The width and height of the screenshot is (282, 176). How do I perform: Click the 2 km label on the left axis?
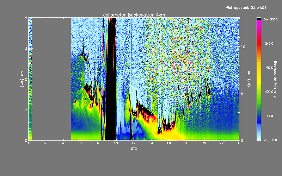(x=26, y=79)
